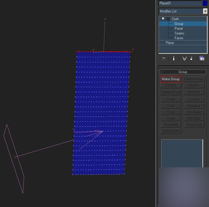The width and height of the screenshot is (209, 207).
Task: Toggle Show End Result icon
Action: [x=174, y=58]
